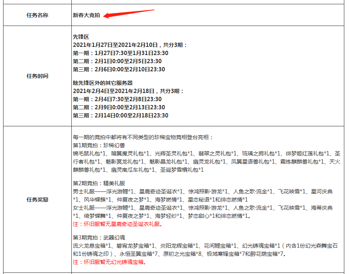This screenshot has height=274, width=354.
Task: Click the line 第二期：2月9日0:00至2月13日23:30
Action: point(119,107)
